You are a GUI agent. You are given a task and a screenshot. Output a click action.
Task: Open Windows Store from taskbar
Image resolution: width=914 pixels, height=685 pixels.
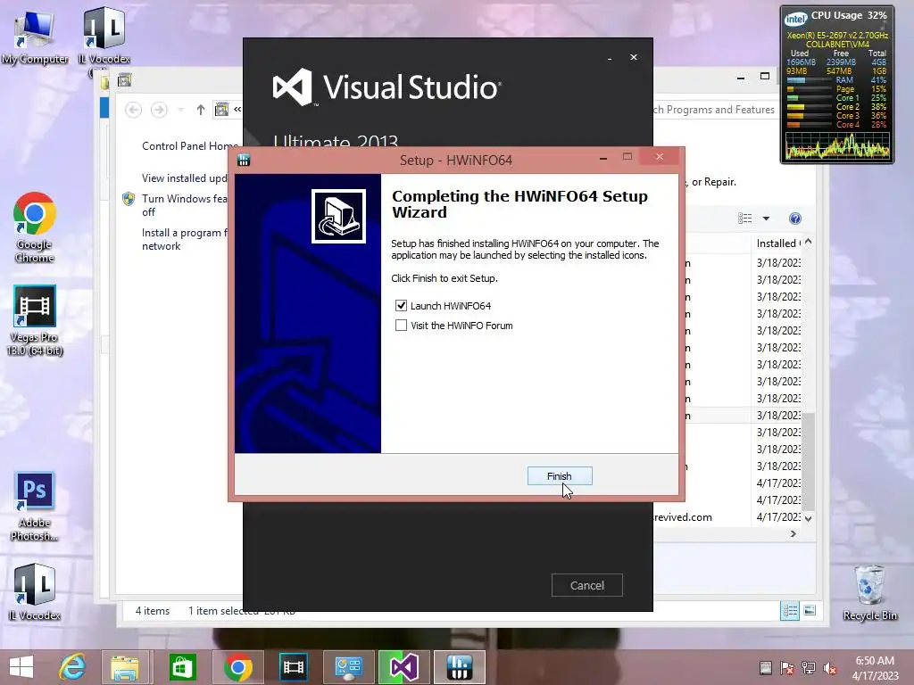(x=182, y=667)
